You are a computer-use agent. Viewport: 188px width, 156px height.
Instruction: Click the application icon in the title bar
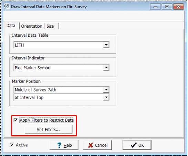(7, 6)
